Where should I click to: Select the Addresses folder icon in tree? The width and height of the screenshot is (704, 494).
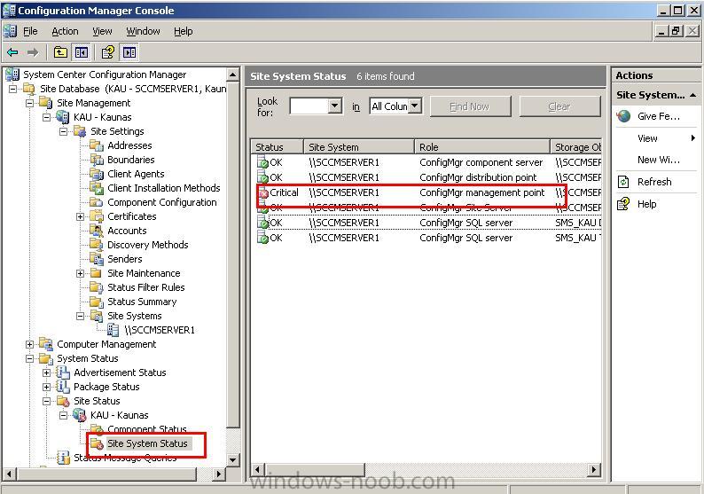(97, 145)
